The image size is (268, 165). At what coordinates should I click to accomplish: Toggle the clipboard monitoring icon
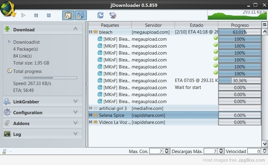tap(68, 15)
